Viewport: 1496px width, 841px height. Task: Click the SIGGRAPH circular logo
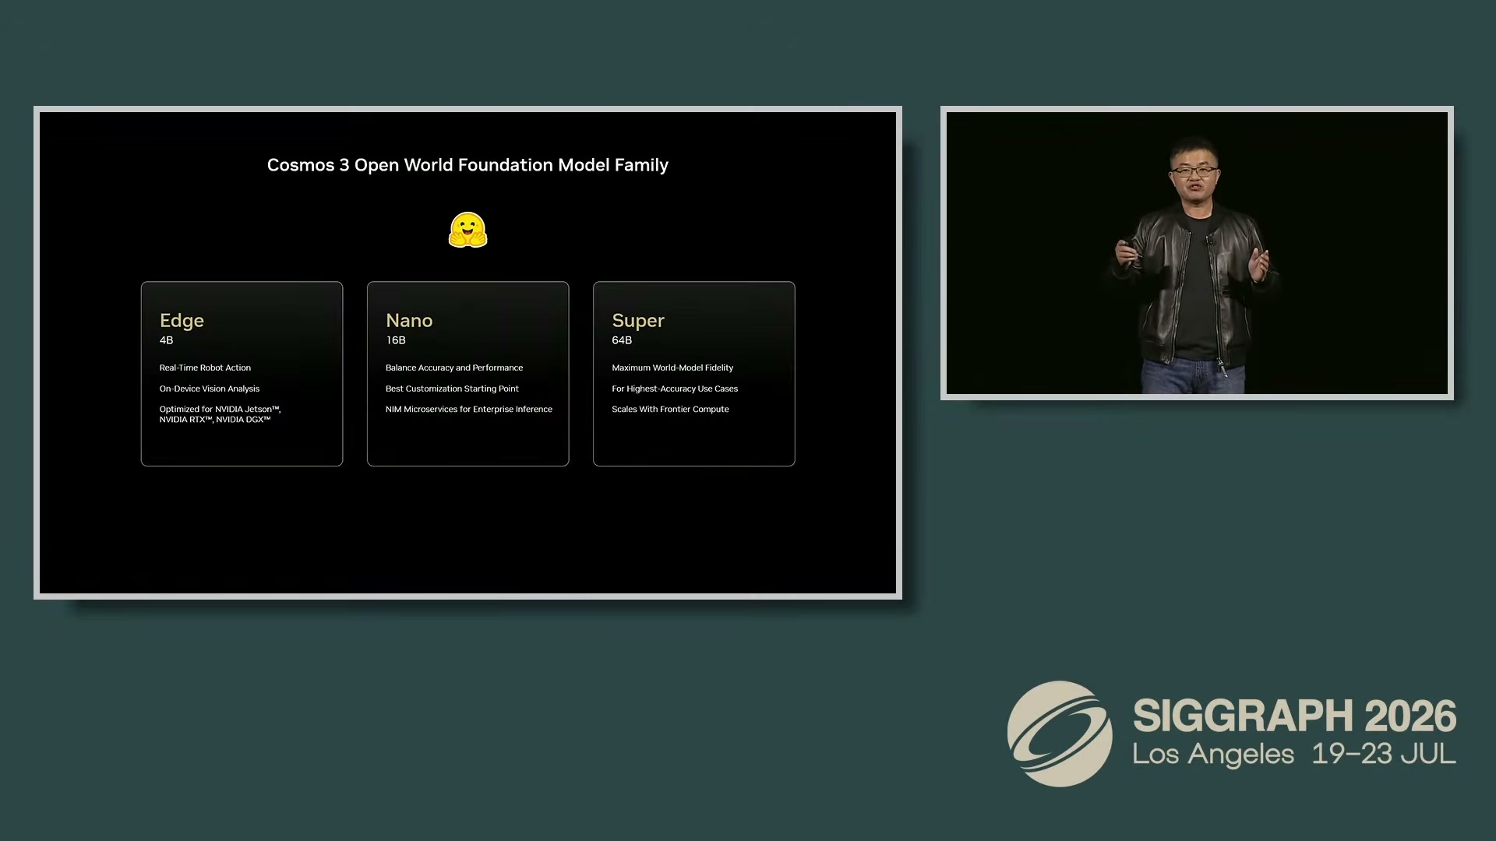click(1060, 734)
